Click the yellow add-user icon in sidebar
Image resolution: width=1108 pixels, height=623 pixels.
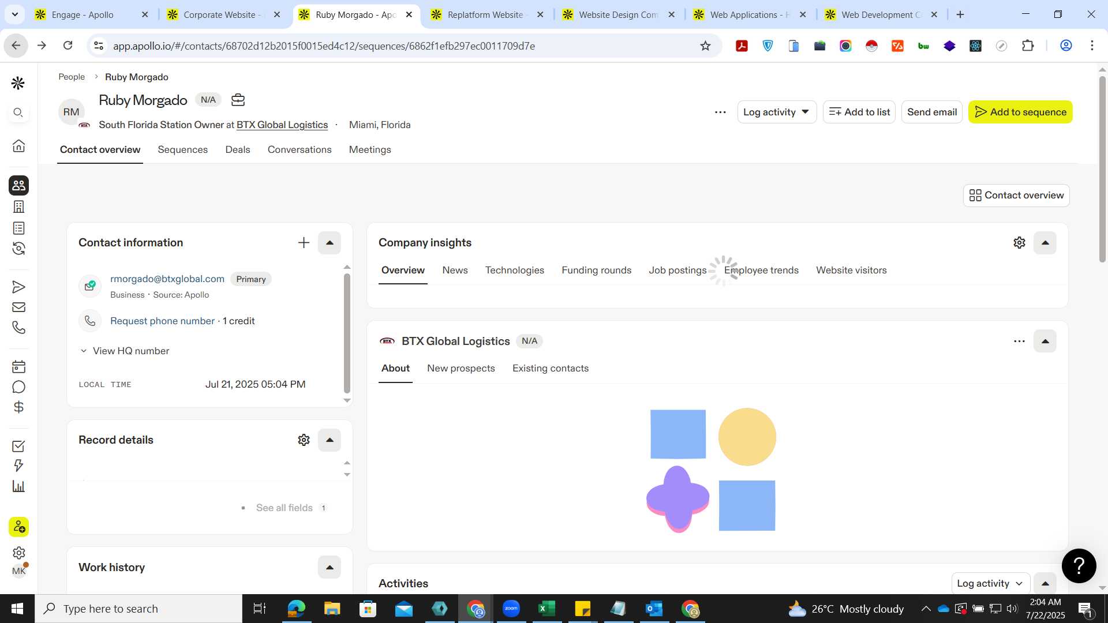pyautogui.click(x=18, y=527)
